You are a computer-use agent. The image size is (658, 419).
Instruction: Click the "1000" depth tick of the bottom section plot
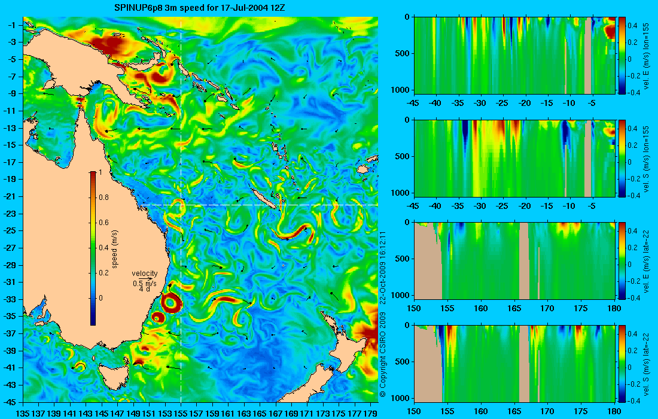401,398
